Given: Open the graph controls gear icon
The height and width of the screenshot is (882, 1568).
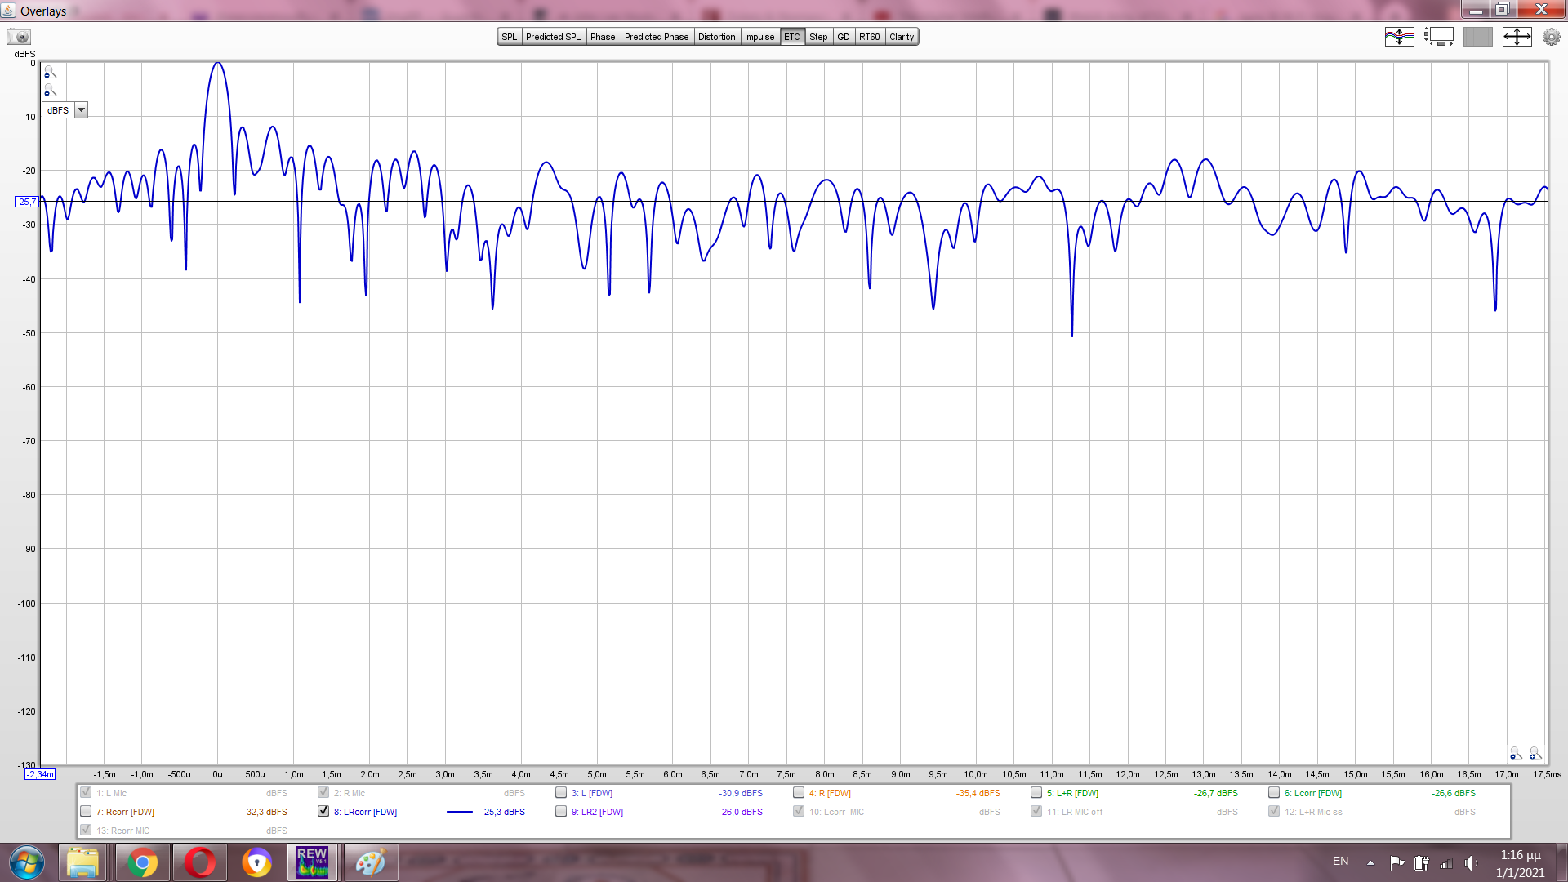Looking at the screenshot, I should click(1551, 37).
